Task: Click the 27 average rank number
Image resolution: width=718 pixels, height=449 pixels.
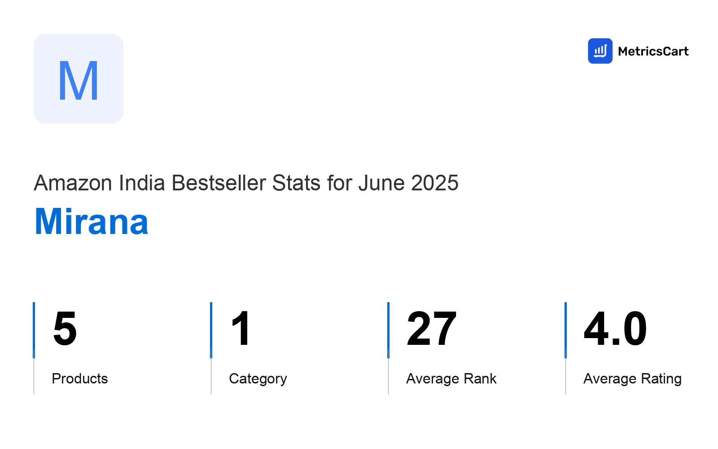Action: [432, 329]
